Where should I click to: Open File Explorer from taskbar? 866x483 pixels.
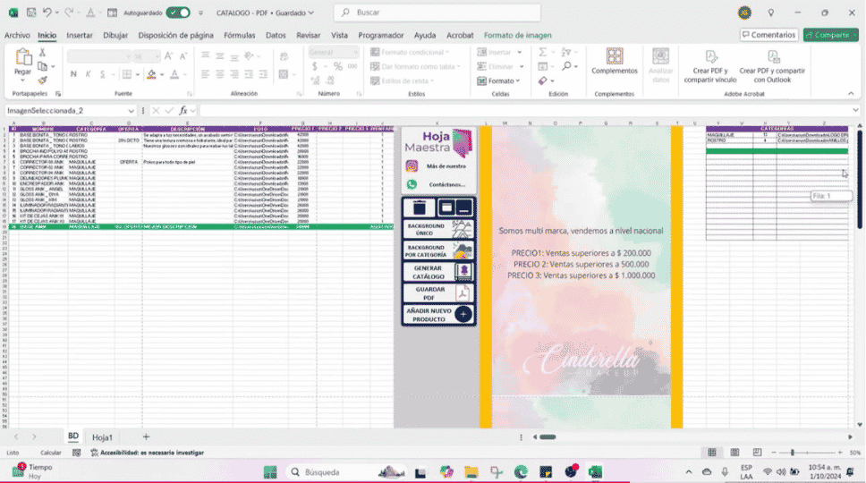click(471, 472)
